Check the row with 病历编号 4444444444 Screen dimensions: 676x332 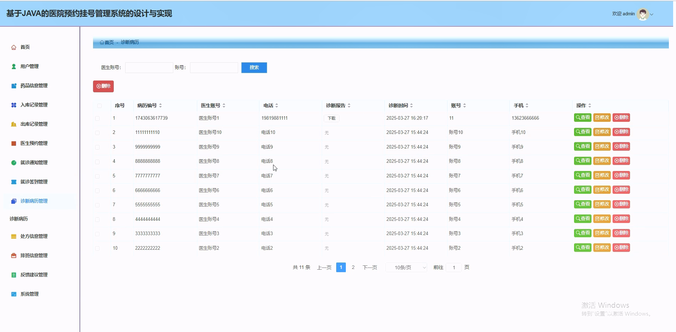tap(97, 219)
